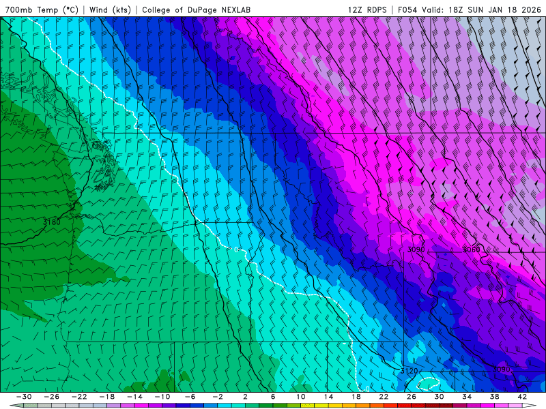Click the "700mb Temp (°C)" title text
The width and height of the screenshot is (546, 409).
pyautogui.click(x=42, y=10)
